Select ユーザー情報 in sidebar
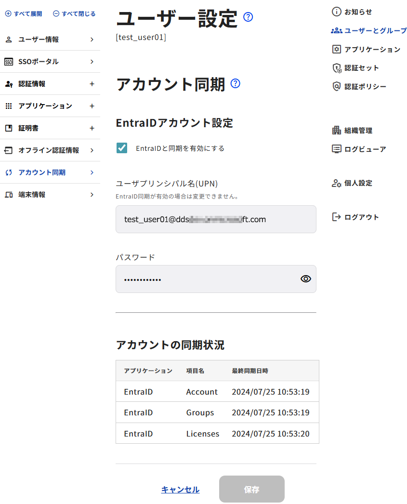 pos(39,40)
